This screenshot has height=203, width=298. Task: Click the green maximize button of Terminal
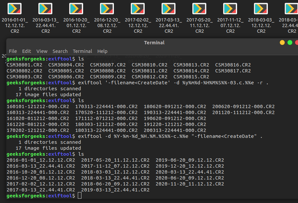click(290, 42)
